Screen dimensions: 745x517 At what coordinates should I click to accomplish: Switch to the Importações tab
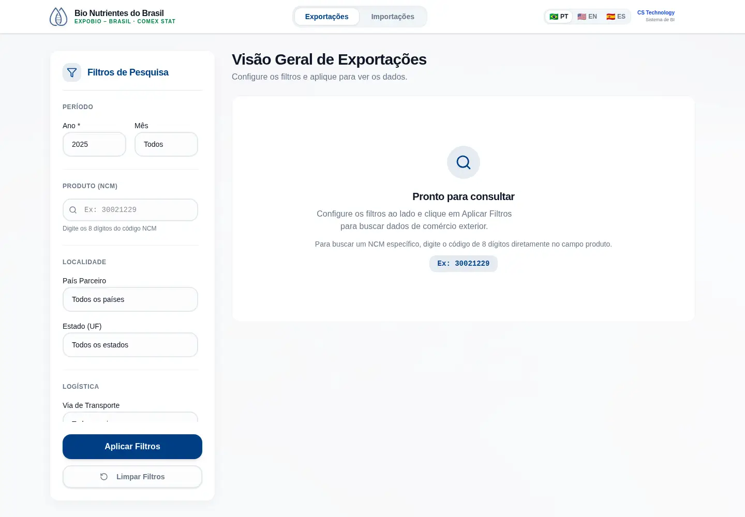(x=393, y=17)
